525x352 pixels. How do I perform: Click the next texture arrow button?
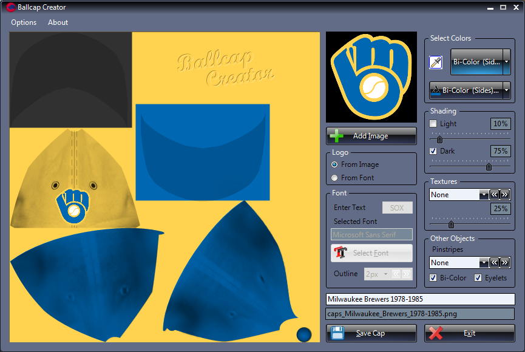pos(505,195)
